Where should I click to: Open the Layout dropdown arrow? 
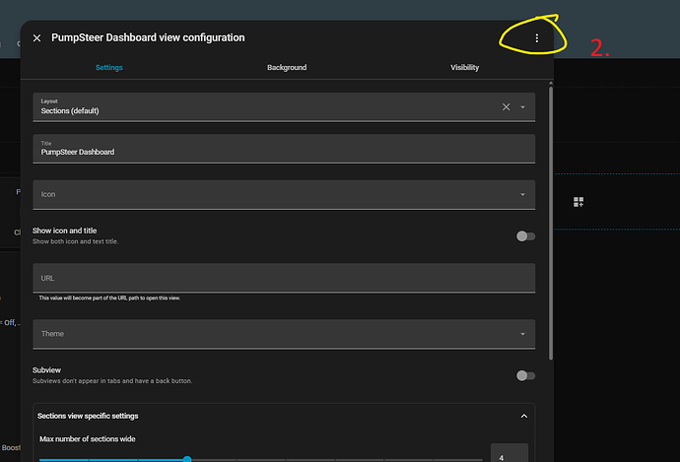tap(522, 107)
